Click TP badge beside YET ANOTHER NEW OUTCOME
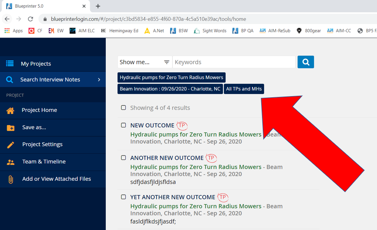377x230 pixels. point(223,197)
